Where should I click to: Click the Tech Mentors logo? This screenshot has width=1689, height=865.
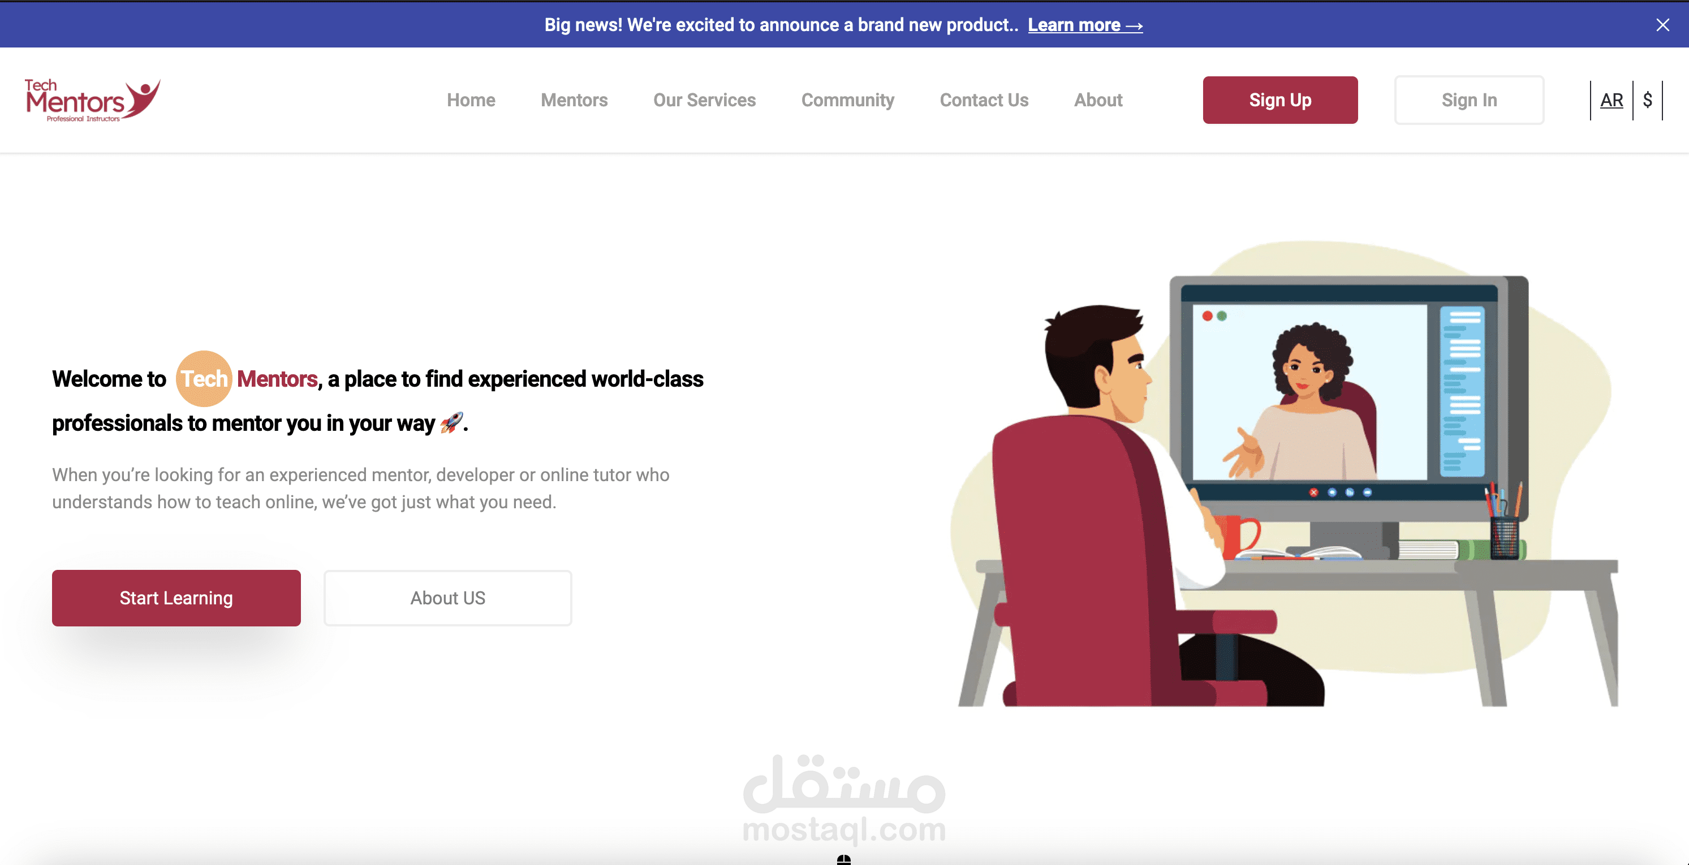tap(92, 100)
